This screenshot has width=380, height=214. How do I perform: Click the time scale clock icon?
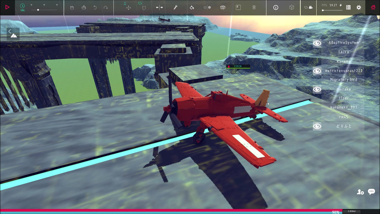22,6
